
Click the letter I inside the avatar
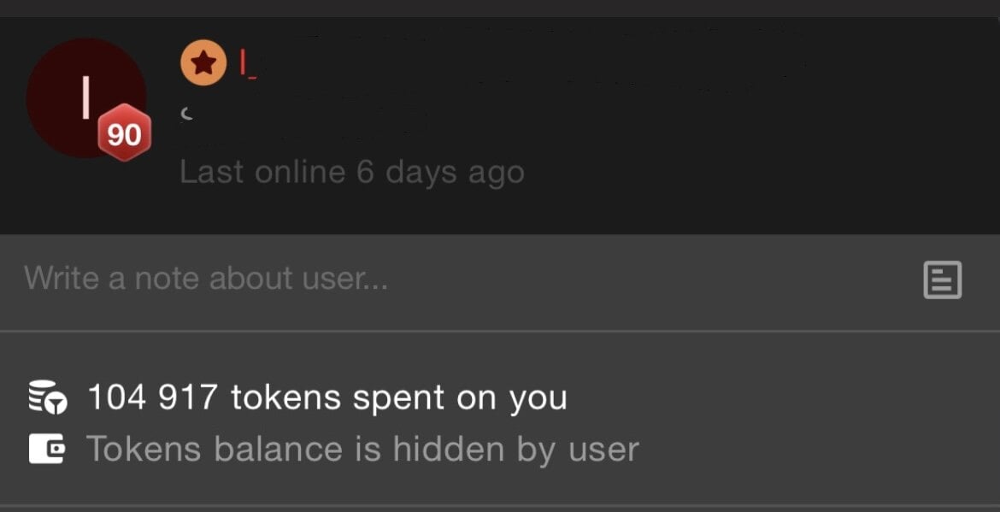point(85,97)
